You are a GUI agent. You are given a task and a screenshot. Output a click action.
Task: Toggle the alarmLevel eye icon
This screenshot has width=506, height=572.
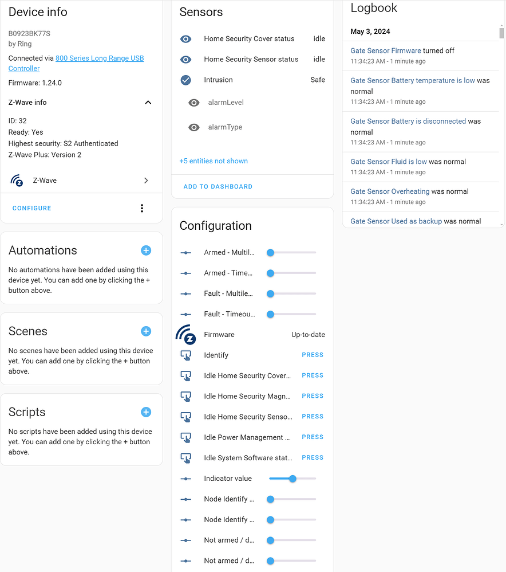(x=193, y=103)
